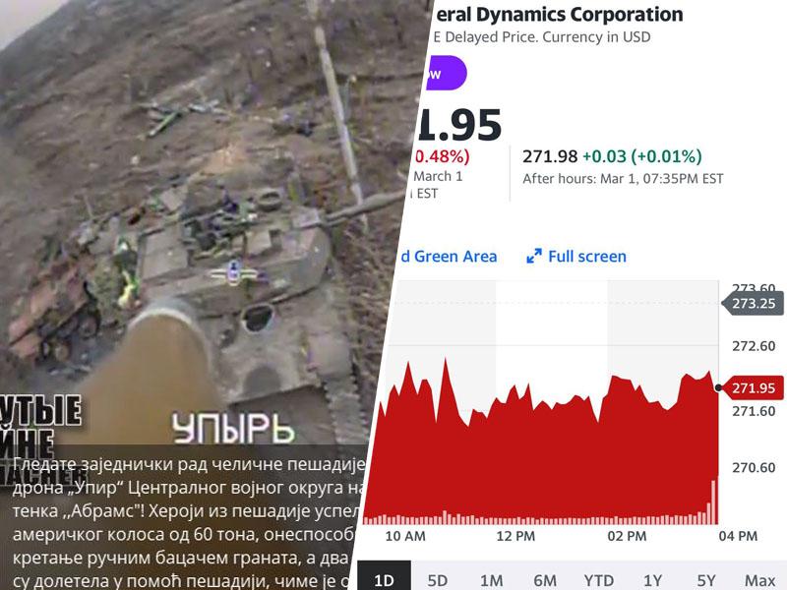Image resolution: width=787 pixels, height=590 pixels.
Task: Click the 'After hours: Mar 1, 07:35PM EST' text
Action: [x=623, y=179]
